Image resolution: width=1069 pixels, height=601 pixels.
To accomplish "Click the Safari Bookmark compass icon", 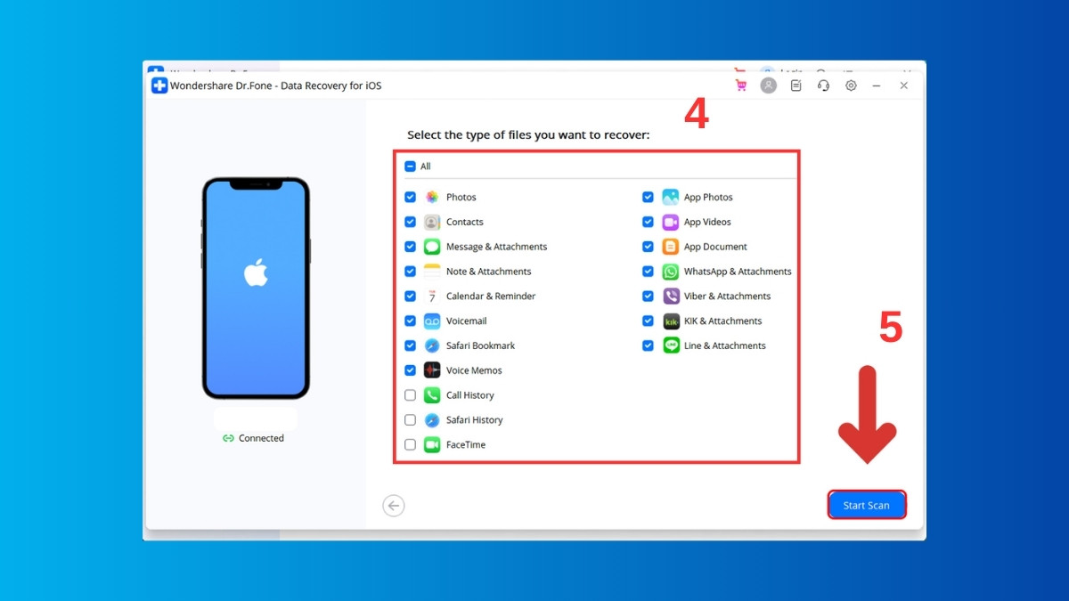I will 432,345.
